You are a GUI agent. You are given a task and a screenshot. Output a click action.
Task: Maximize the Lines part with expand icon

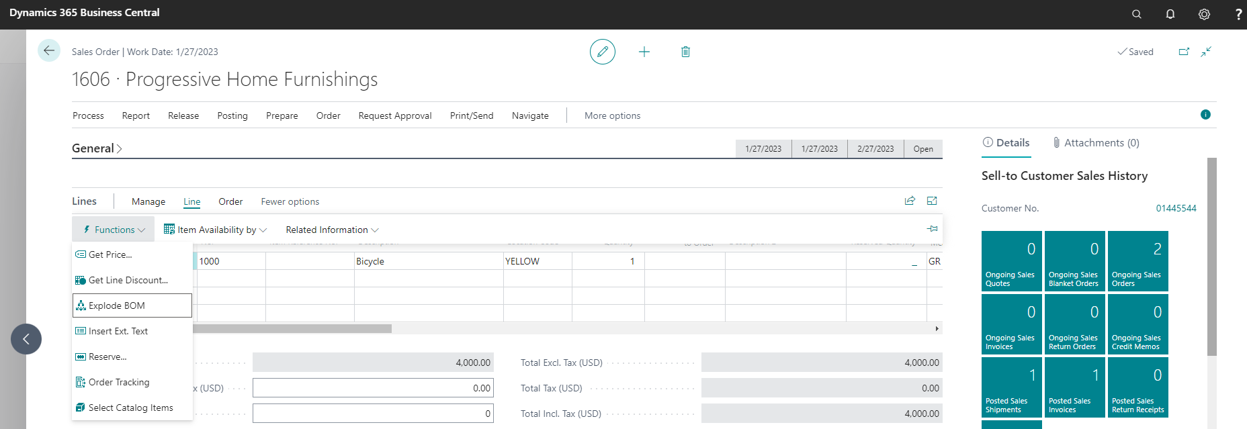pyautogui.click(x=932, y=201)
